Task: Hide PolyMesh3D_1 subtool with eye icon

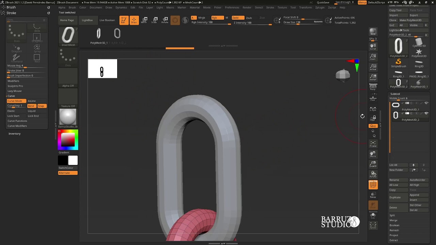Action: click(x=426, y=103)
